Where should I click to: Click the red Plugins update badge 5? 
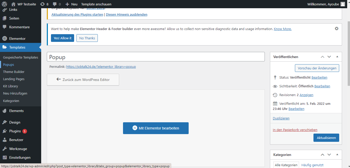(x=25, y=131)
